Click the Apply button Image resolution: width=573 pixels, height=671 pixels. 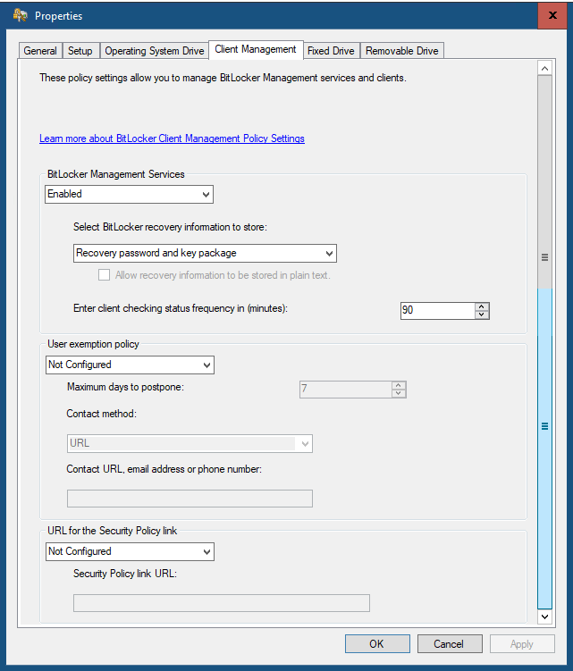pyautogui.click(x=522, y=644)
